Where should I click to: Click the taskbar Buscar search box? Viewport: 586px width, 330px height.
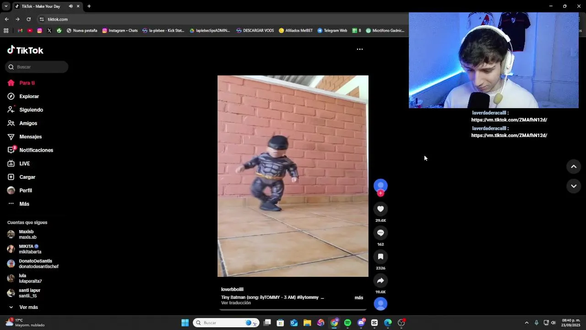[226, 323]
